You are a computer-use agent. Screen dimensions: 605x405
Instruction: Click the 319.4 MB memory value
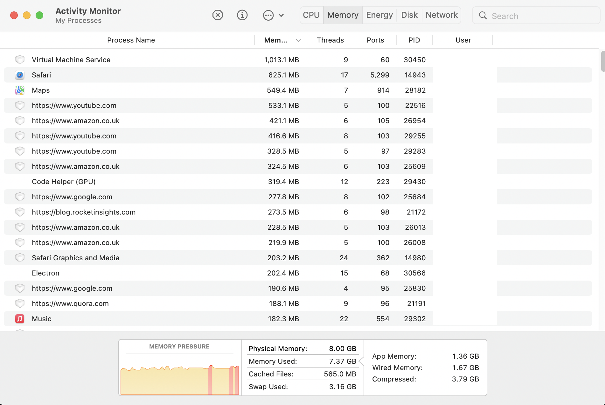click(283, 182)
